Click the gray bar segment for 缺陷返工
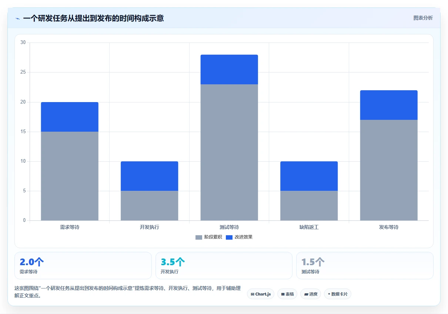The width and height of the screenshot is (448, 314). pos(309,206)
